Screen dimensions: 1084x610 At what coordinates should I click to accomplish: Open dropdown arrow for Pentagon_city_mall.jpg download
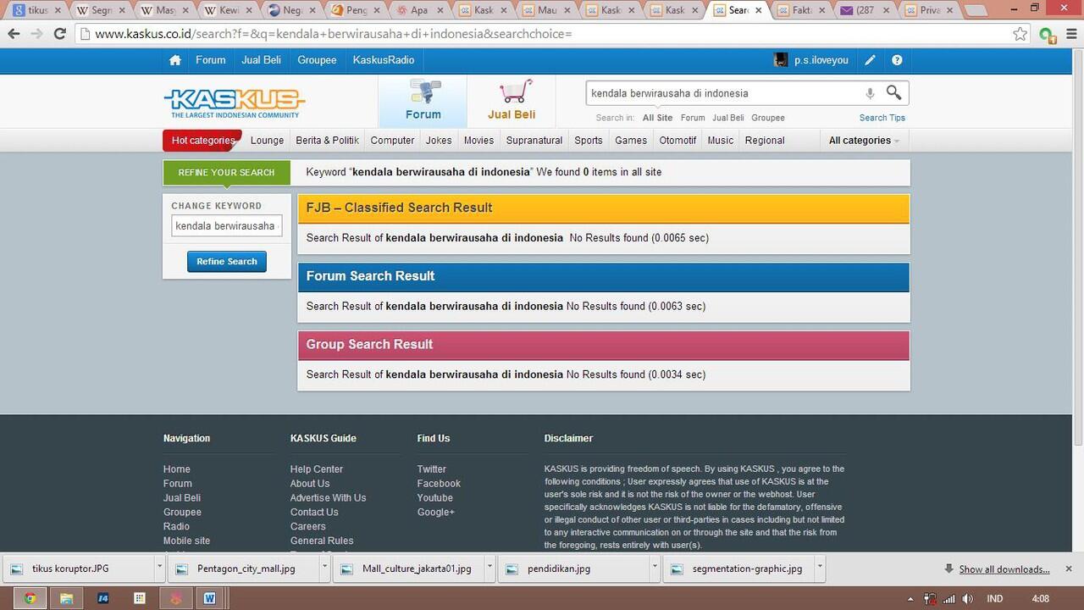(324, 568)
